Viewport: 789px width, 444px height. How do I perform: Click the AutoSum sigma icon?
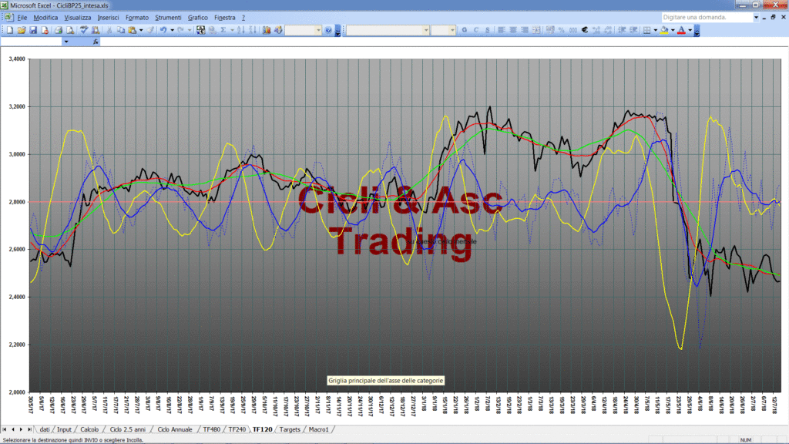[x=223, y=30]
